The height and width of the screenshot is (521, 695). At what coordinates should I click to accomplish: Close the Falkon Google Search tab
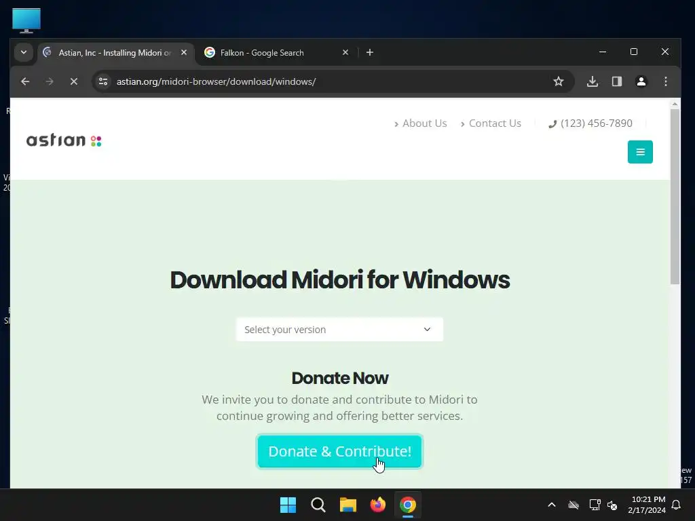click(x=345, y=52)
